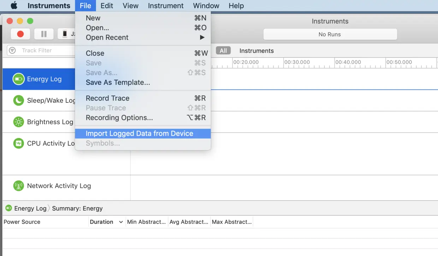The width and height of the screenshot is (438, 256).
Task: Click the Max Abstract... column header
Action: [232, 222]
